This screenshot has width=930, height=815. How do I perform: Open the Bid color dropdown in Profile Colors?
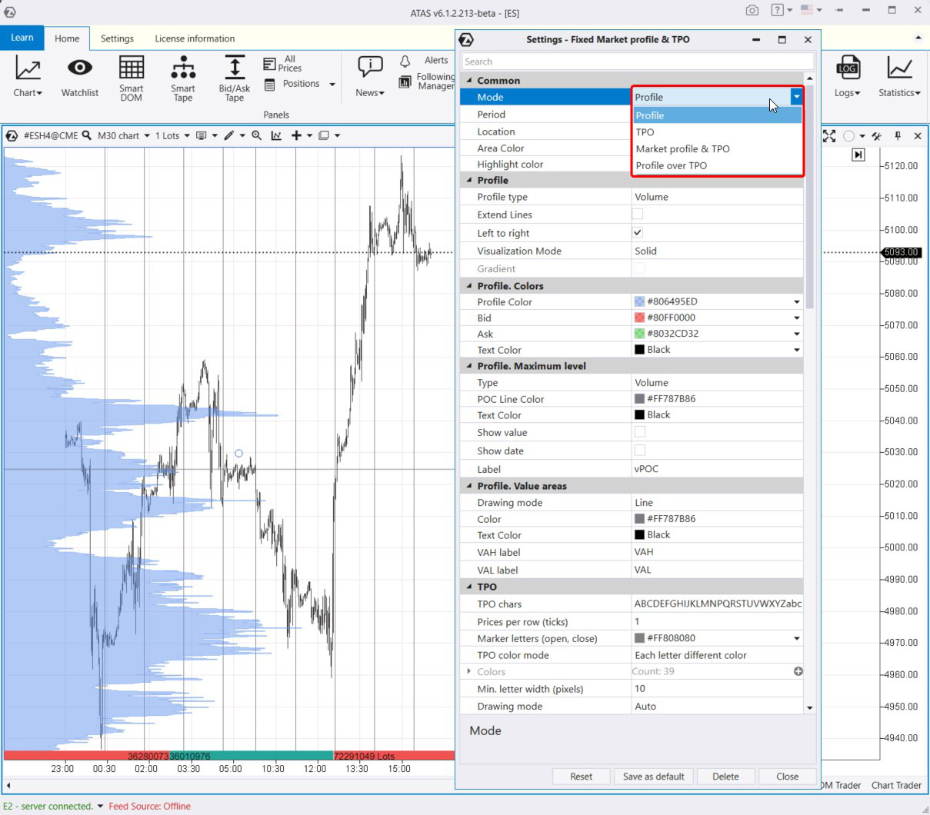click(796, 318)
